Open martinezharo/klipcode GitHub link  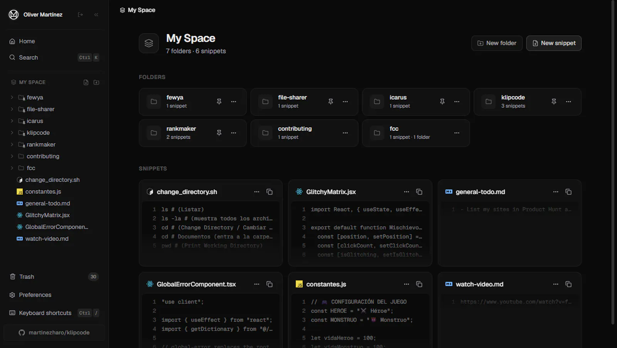[x=54, y=333]
